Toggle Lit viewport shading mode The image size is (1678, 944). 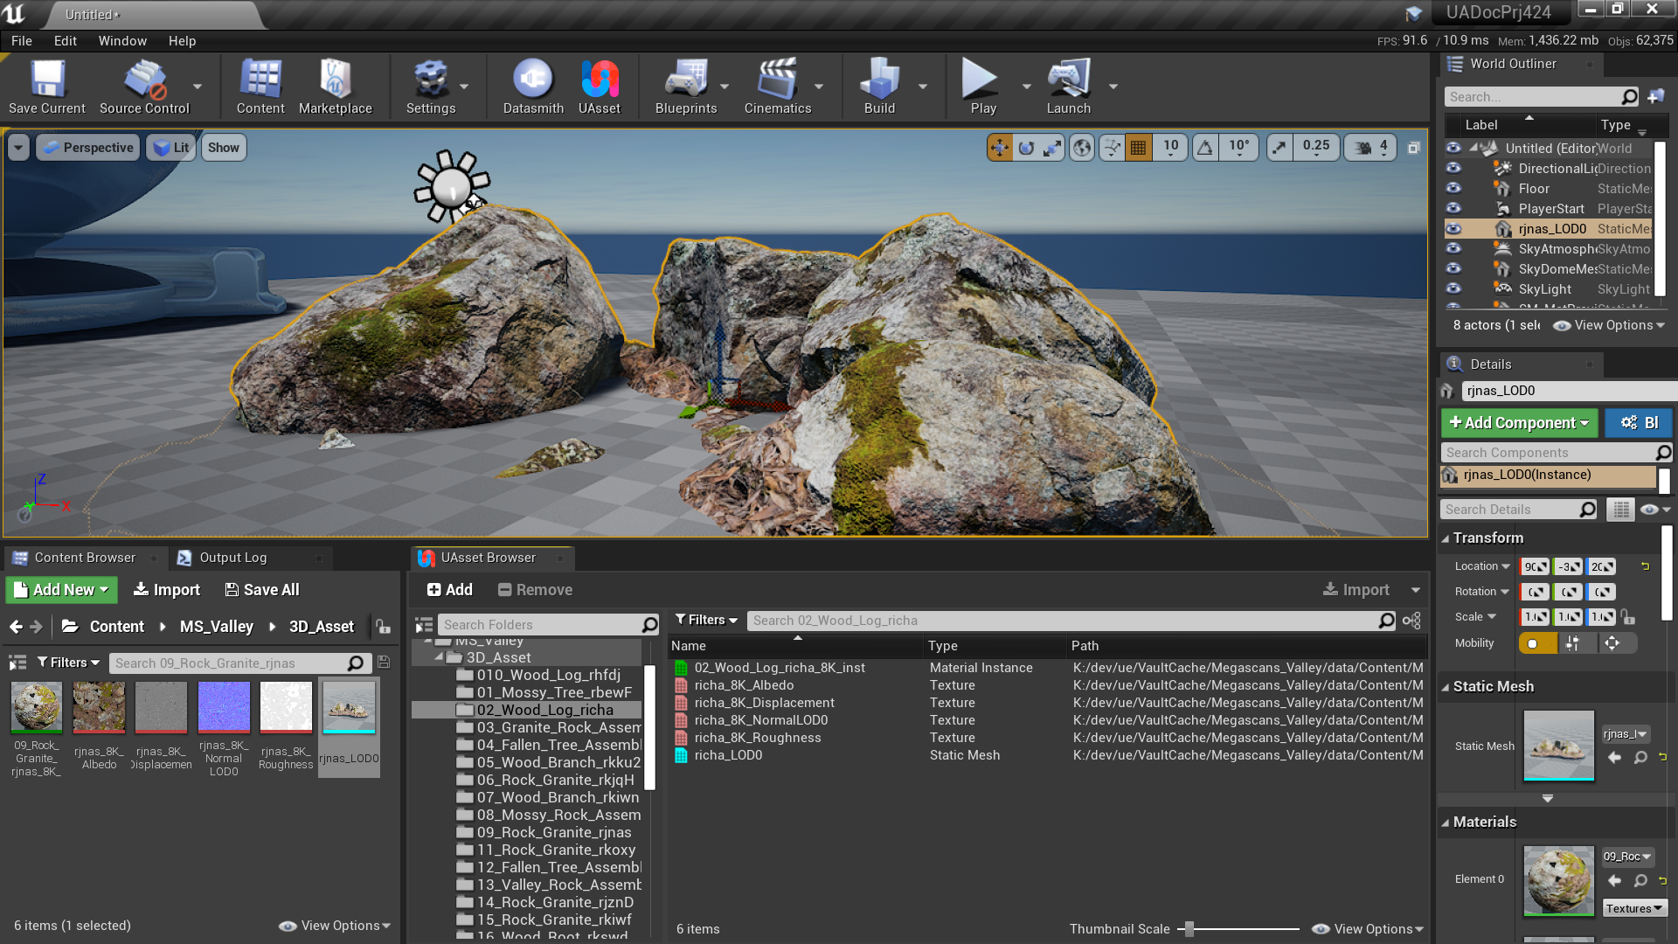(x=173, y=148)
